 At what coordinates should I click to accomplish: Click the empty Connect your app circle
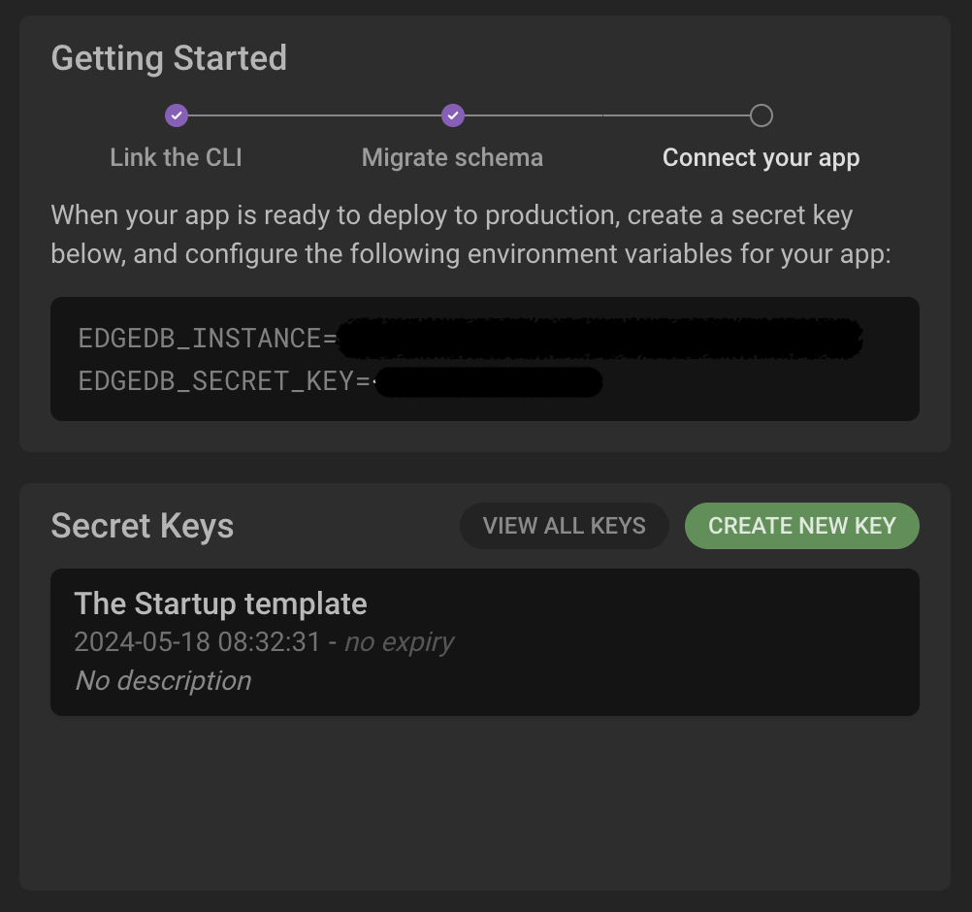[761, 116]
